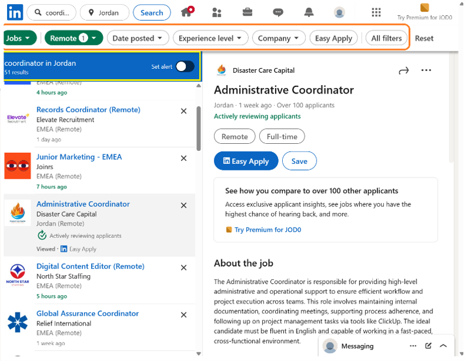Dismiss Global Assurance Coordinator job
The height and width of the screenshot is (361, 465).
(x=184, y=315)
